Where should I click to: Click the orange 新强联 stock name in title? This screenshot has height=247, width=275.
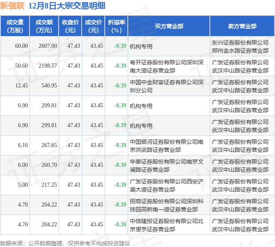tap(12, 6)
